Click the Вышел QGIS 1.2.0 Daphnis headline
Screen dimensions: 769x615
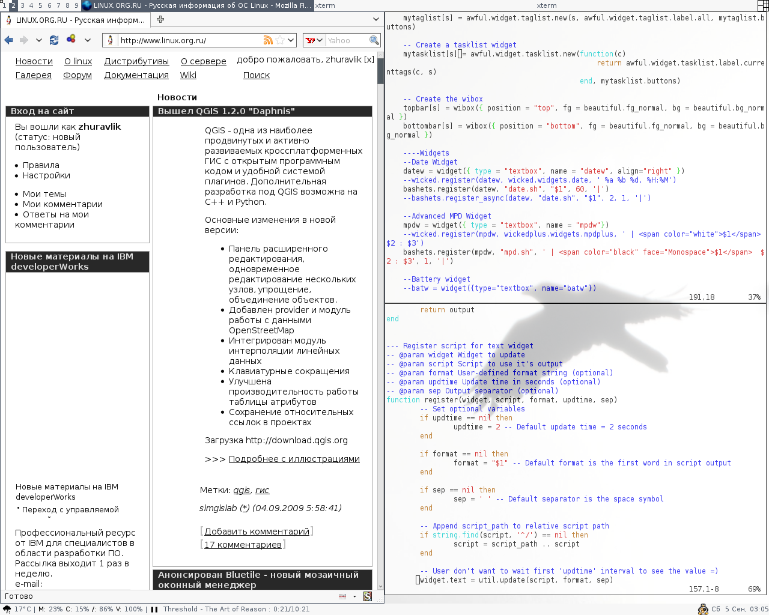[x=226, y=111]
